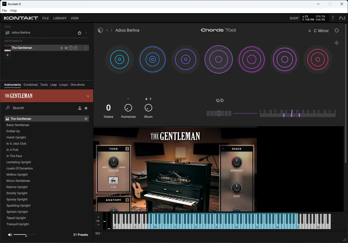Image resolution: width=348 pixels, height=243 pixels.
Task: Remove The Gentleman instrument with its X
Action: point(86,48)
